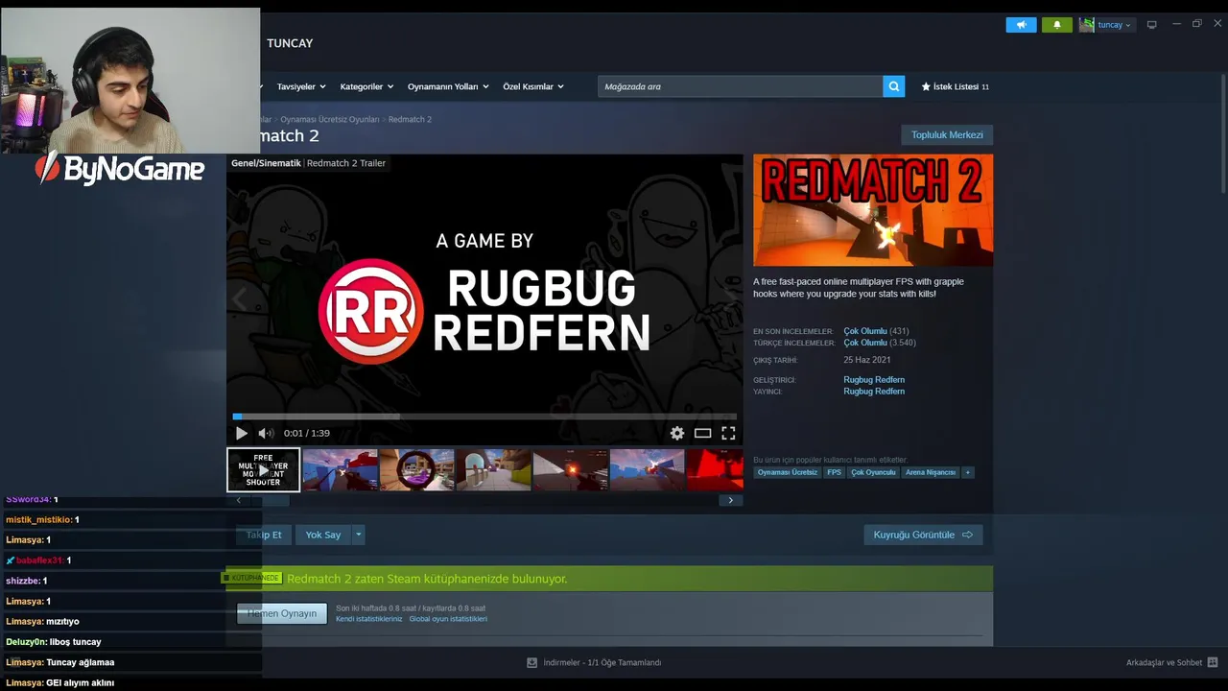Image resolution: width=1228 pixels, height=691 pixels.
Task: Select the TUNCAY profile tab
Action: [290, 43]
